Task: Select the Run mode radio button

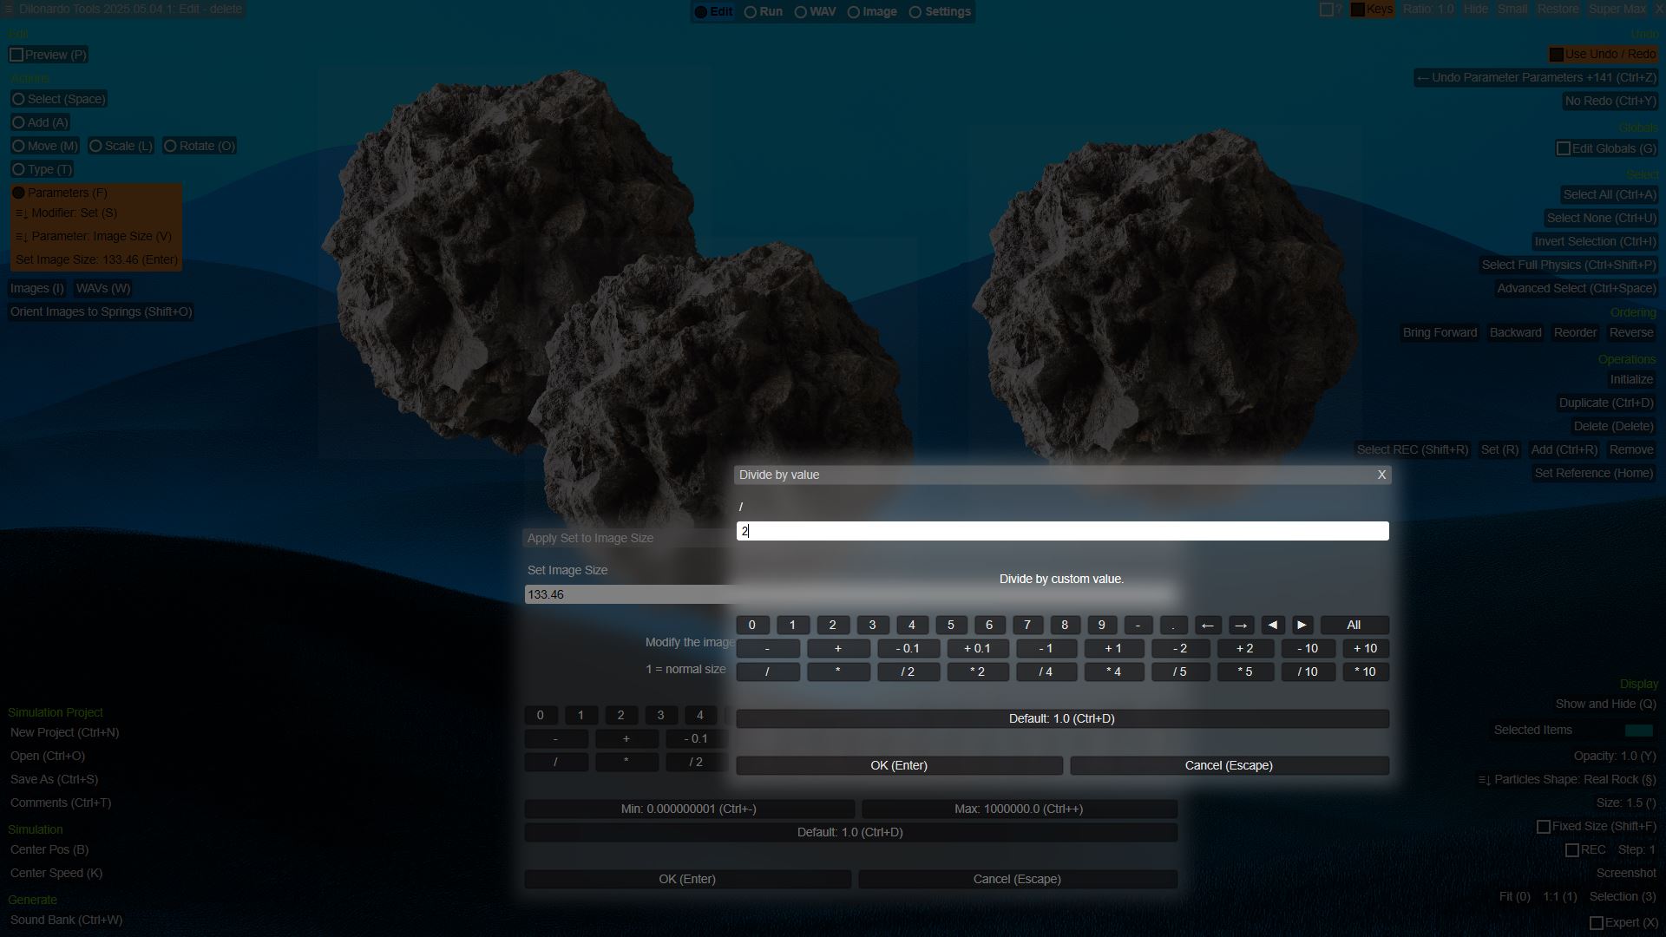Action: click(751, 12)
